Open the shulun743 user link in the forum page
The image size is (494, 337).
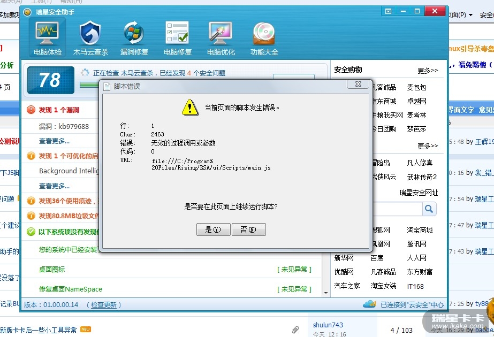tap(328, 325)
